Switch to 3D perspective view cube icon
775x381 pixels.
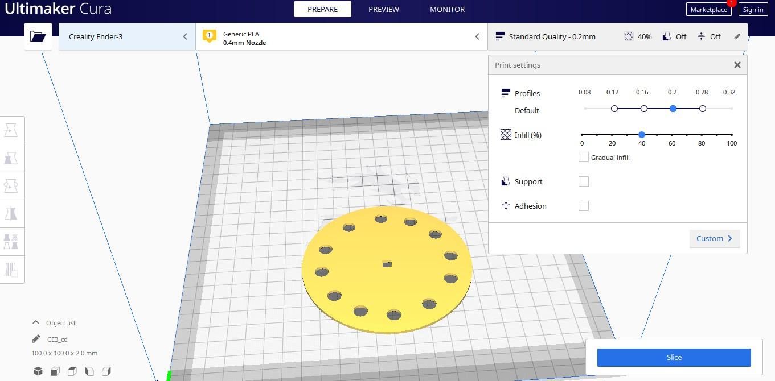click(38, 371)
